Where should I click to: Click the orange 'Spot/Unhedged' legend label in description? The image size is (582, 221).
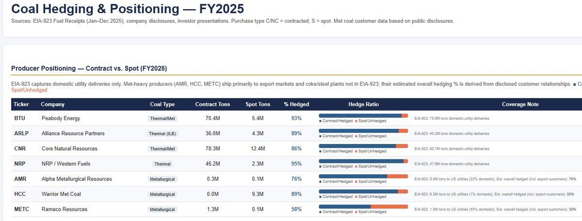(x=29, y=90)
